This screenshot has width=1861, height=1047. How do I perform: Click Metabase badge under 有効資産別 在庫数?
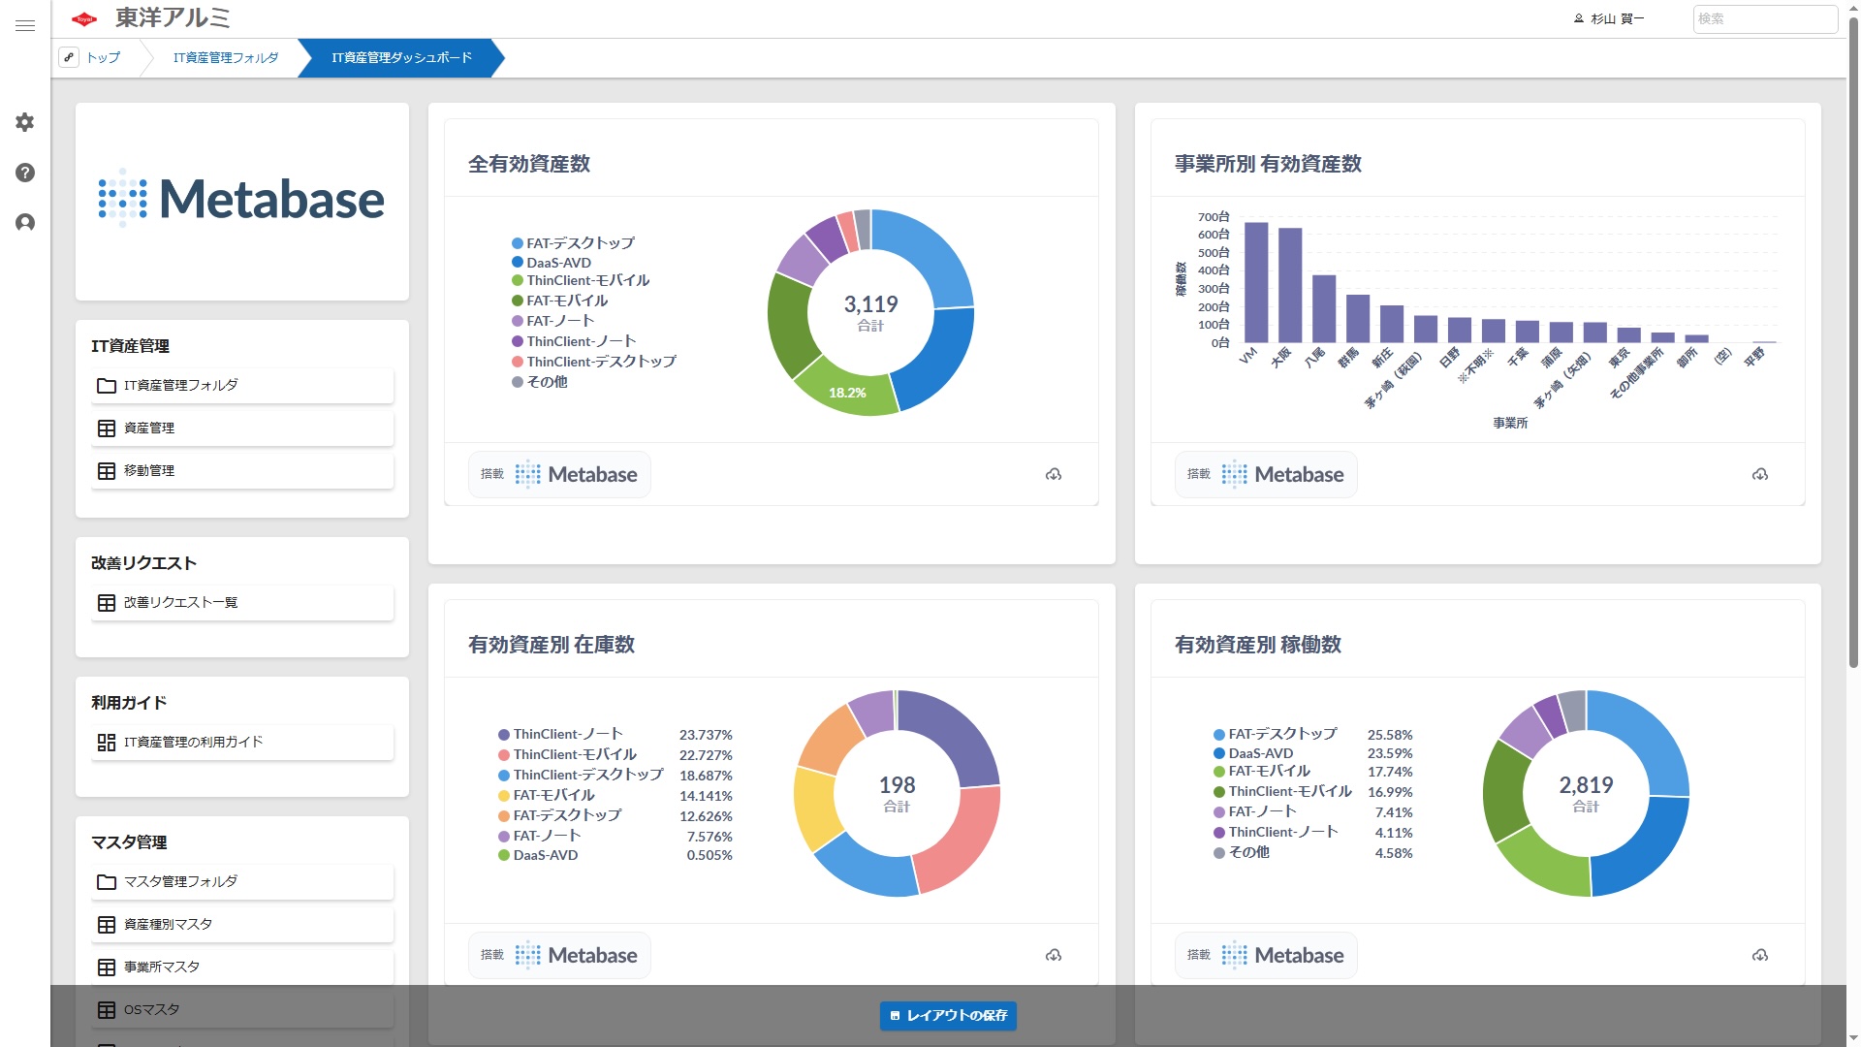click(x=559, y=955)
